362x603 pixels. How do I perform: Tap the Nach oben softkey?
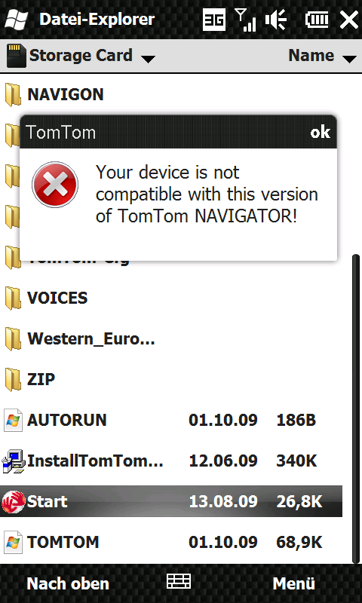point(68,583)
